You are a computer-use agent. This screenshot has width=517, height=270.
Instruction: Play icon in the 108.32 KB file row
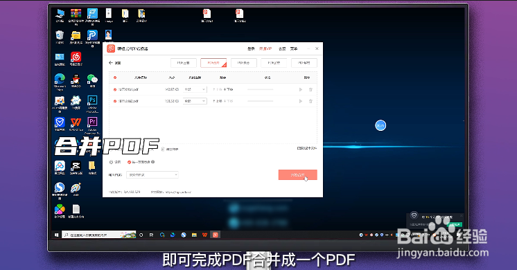(x=300, y=101)
